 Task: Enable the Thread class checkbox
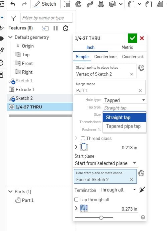(x=83, y=138)
